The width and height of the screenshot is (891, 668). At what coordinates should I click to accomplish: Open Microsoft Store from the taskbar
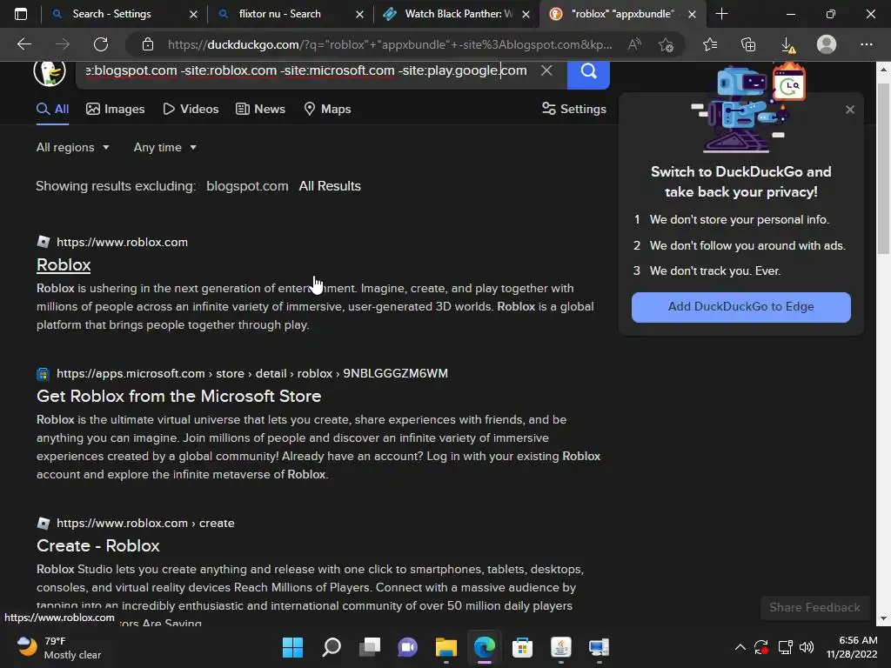tap(522, 647)
